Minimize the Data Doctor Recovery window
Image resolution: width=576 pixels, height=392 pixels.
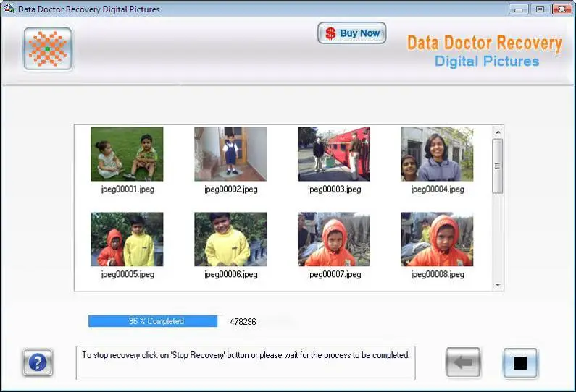tap(518, 9)
